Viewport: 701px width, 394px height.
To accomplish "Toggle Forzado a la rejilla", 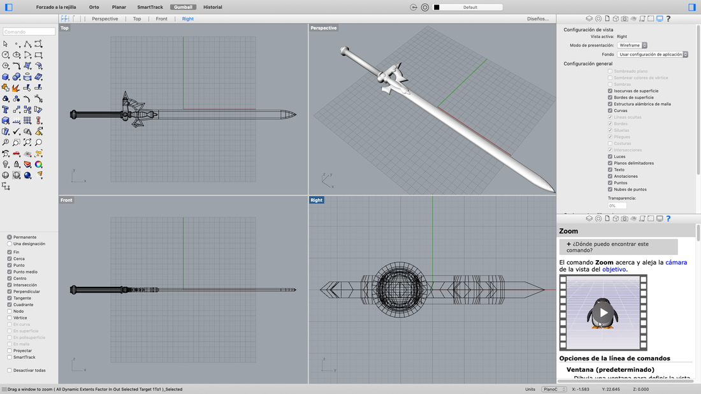I will [56, 7].
